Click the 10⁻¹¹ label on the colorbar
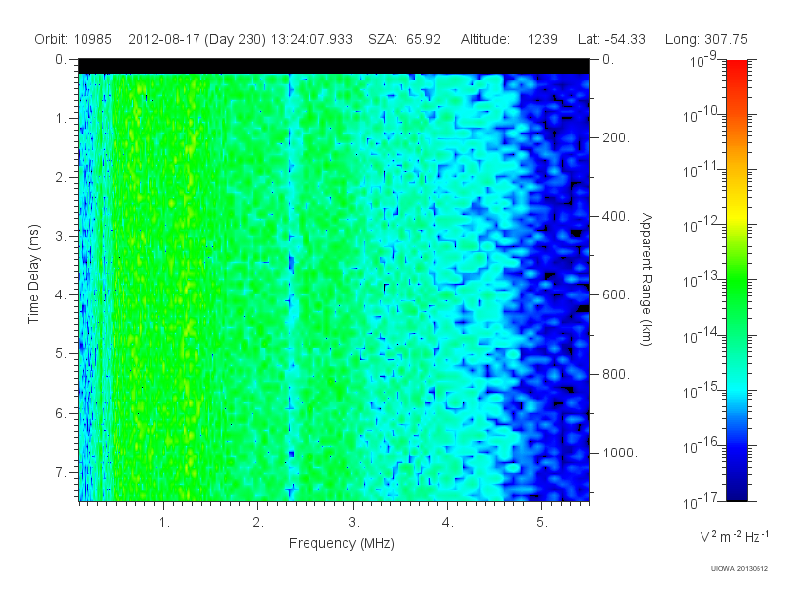Screen dimensions: 786x589 click(702, 170)
